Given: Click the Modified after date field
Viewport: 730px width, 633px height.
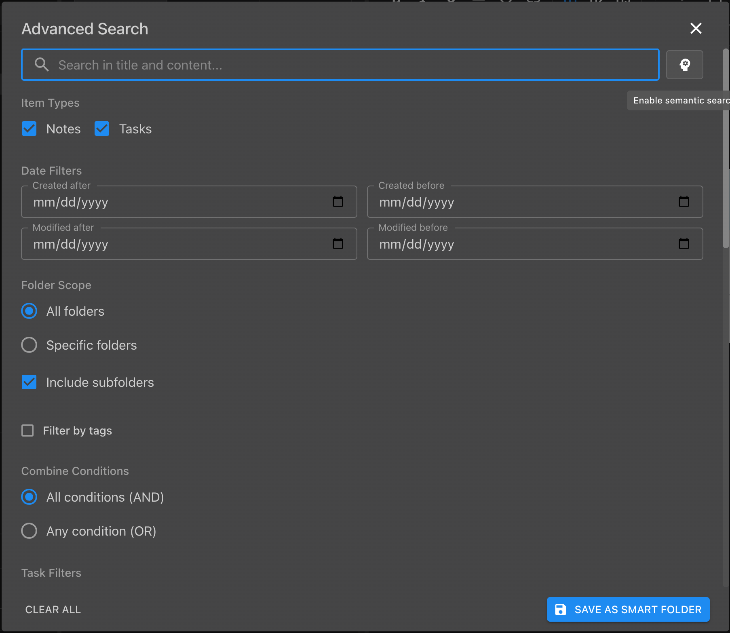Looking at the screenshot, I should pyautogui.click(x=189, y=244).
